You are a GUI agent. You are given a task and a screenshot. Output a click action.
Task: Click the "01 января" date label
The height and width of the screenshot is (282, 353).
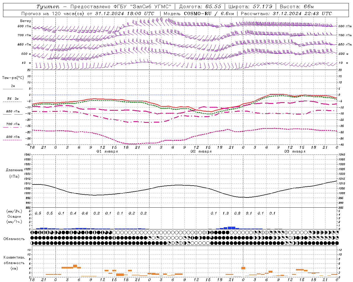pos(107,151)
